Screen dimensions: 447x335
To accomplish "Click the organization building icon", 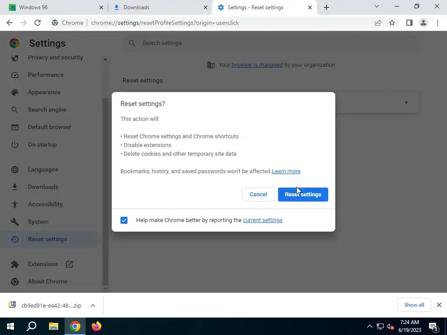I will tap(211, 65).
